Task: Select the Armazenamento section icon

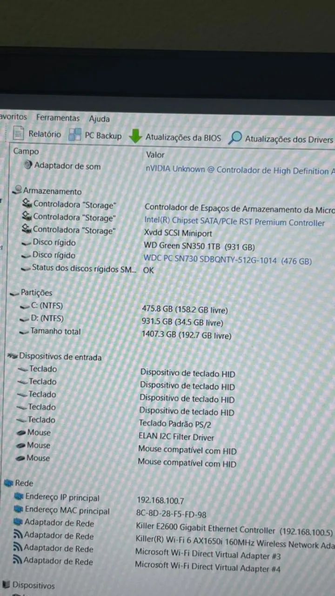Action: click(x=18, y=190)
